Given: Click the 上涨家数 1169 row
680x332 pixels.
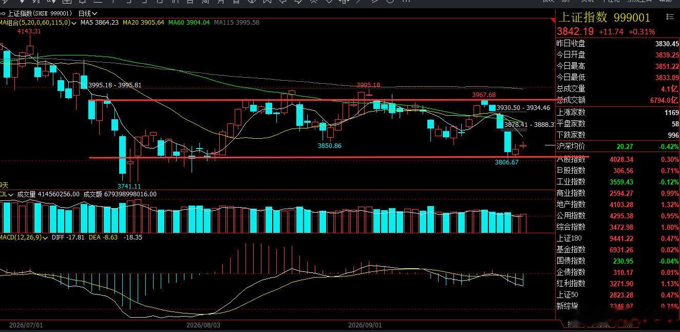Looking at the screenshot, I should pyautogui.click(x=618, y=112).
